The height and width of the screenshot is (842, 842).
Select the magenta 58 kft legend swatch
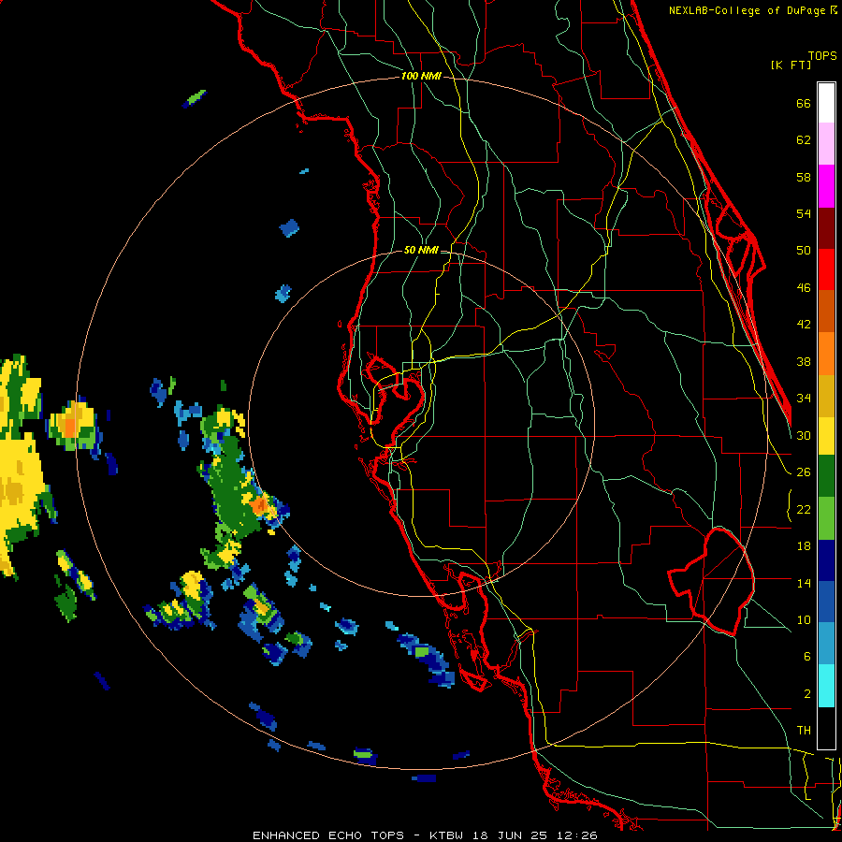click(x=826, y=186)
